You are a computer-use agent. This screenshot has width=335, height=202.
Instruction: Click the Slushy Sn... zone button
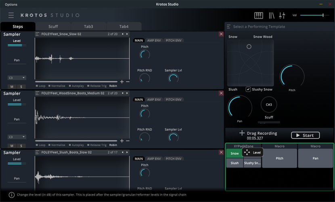point(252,163)
